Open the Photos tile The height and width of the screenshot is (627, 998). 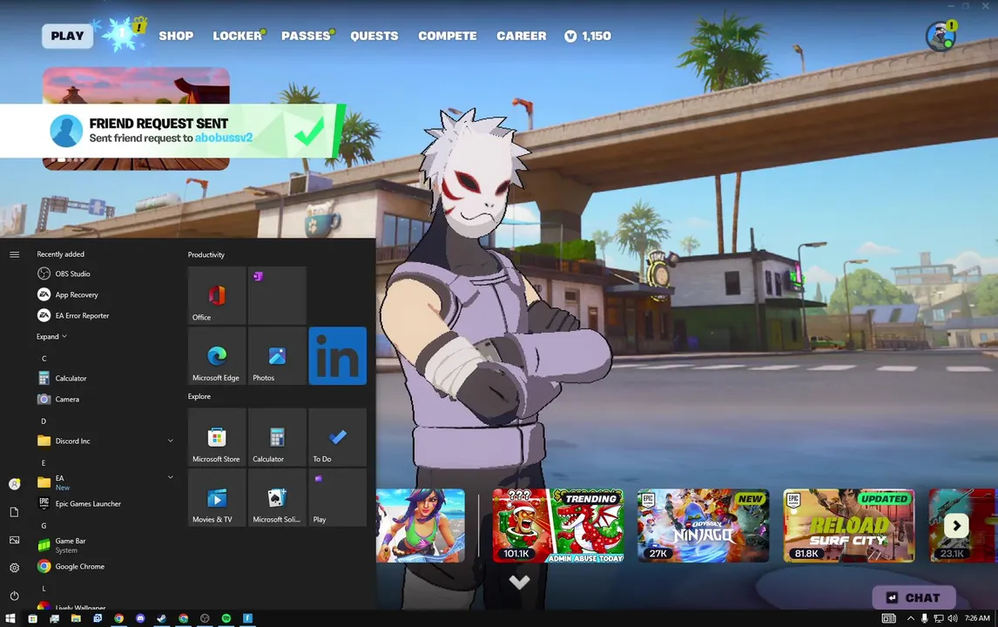click(x=277, y=356)
